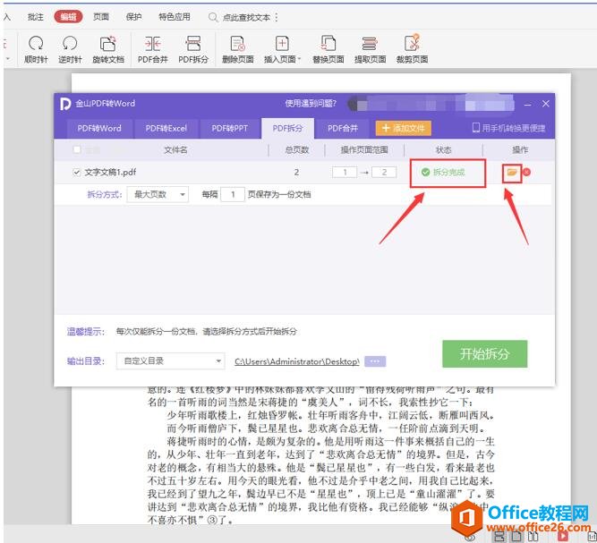Image resolution: width=597 pixels, height=543 pixels.
Task: Remove 文字文稿1.pdf with the red delete icon
Action: click(527, 173)
